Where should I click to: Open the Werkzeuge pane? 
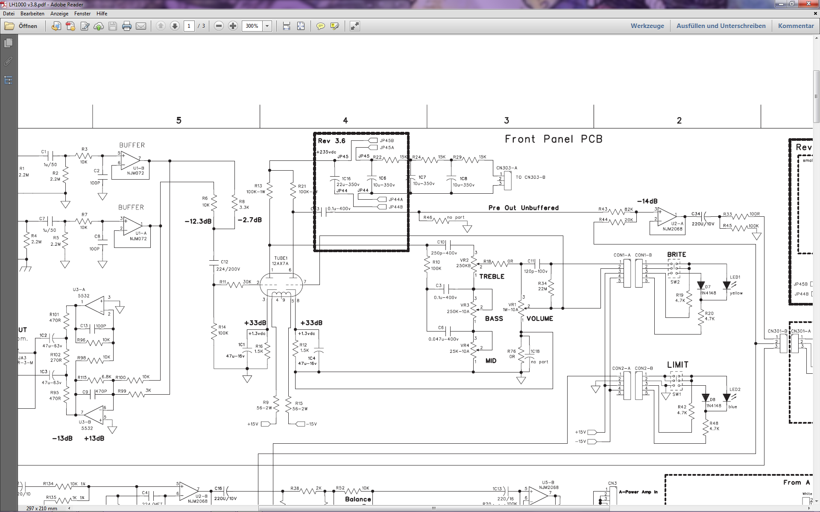[x=647, y=26]
